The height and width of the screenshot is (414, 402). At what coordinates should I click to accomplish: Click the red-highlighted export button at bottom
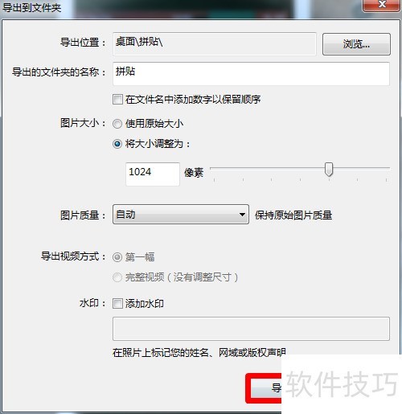click(x=264, y=388)
